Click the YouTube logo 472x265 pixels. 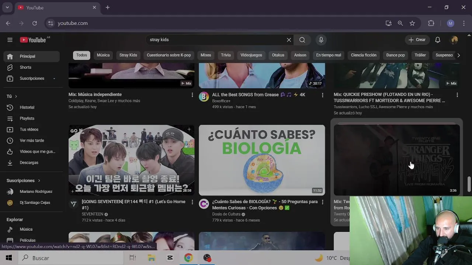33,40
